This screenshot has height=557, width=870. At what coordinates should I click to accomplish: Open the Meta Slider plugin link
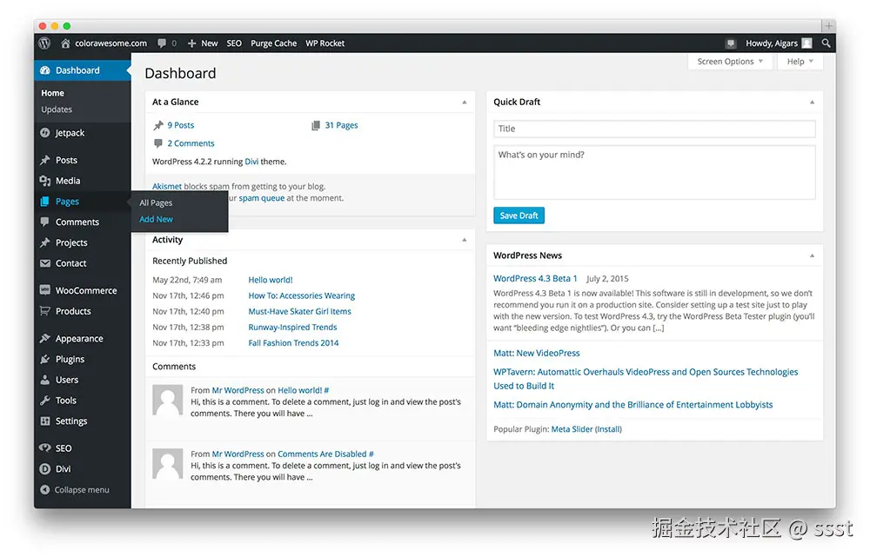click(x=572, y=429)
